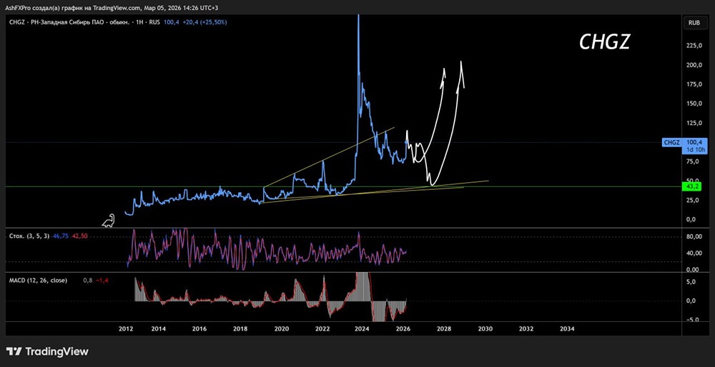Click the 200,0 price axis label
Viewport: 715px width, 367px height.
click(x=694, y=65)
